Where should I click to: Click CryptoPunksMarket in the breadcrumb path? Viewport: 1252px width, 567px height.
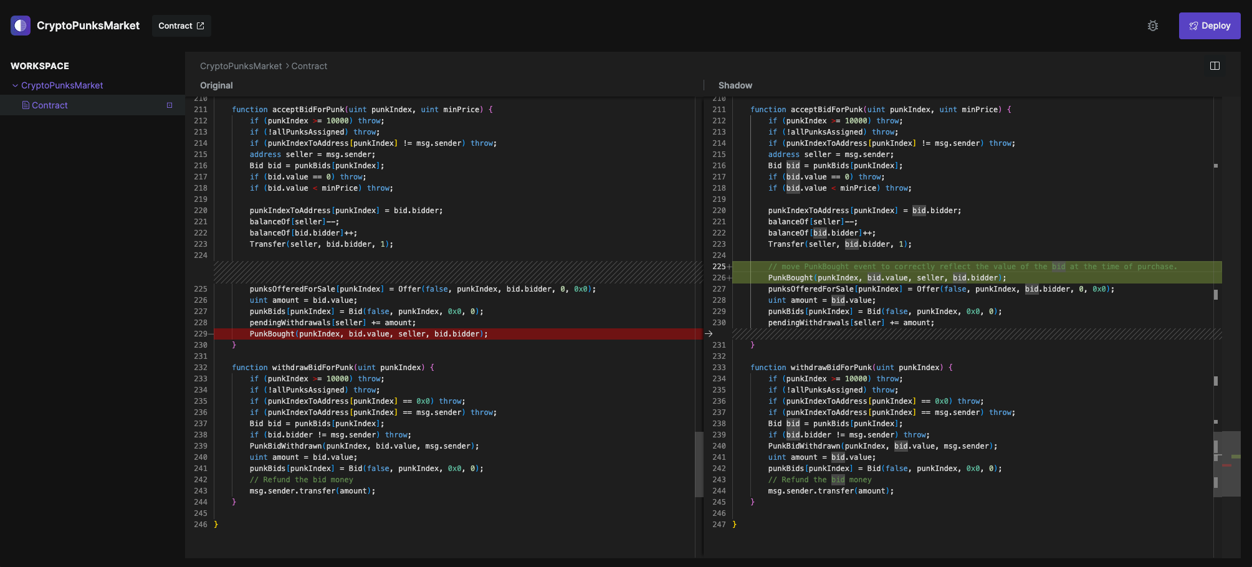pyautogui.click(x=241, y=66)
